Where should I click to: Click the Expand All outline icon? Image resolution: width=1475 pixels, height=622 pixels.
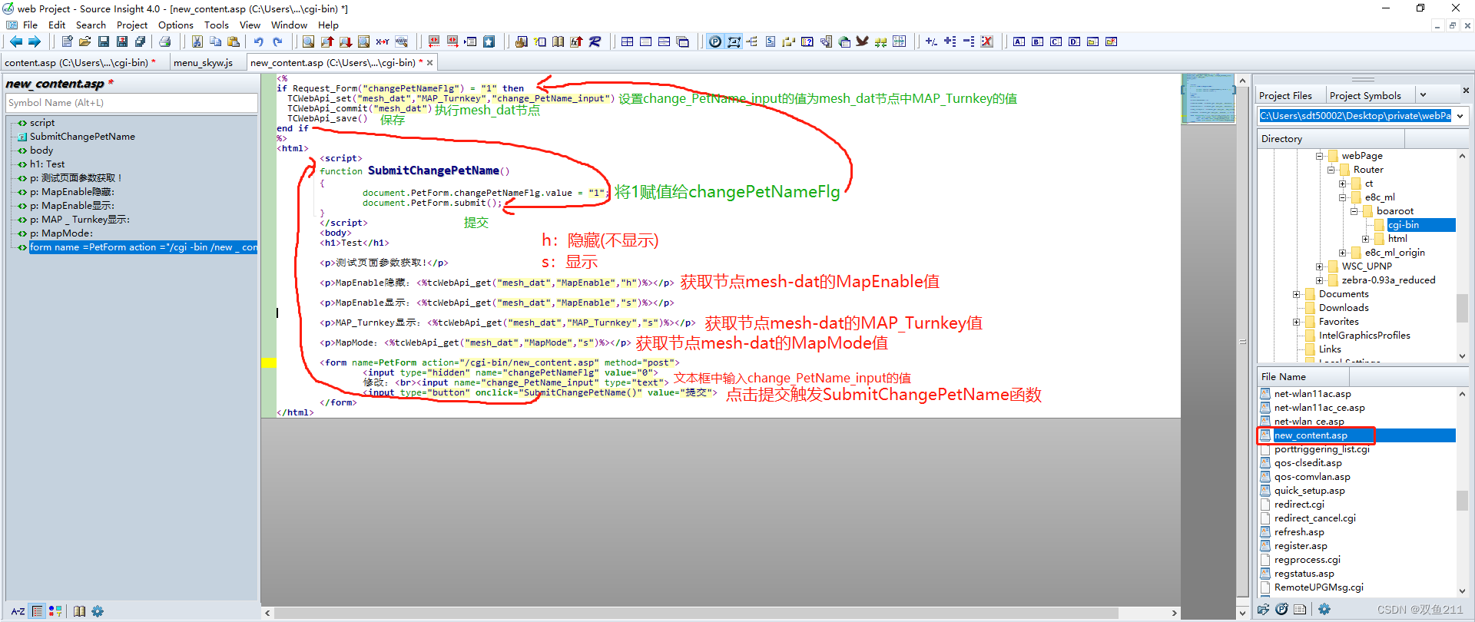pyautogui.click(x=950, y=41)
